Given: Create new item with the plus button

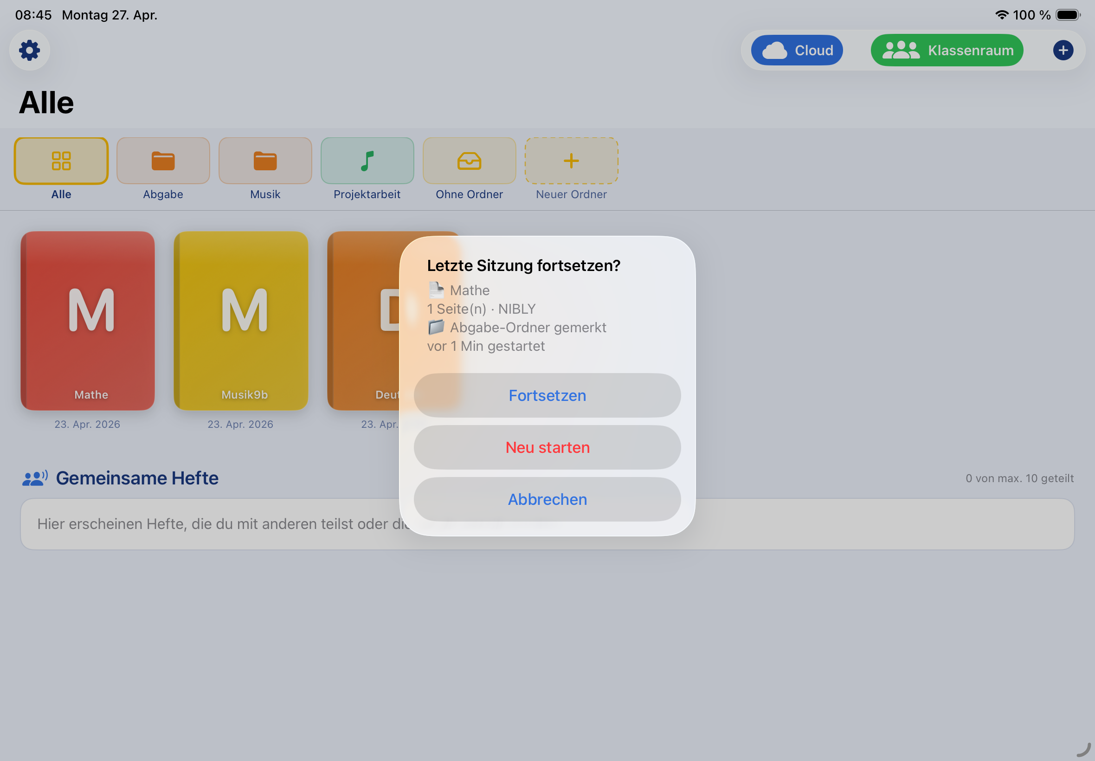Looking at the screenshot, I should click(1063, 50).
